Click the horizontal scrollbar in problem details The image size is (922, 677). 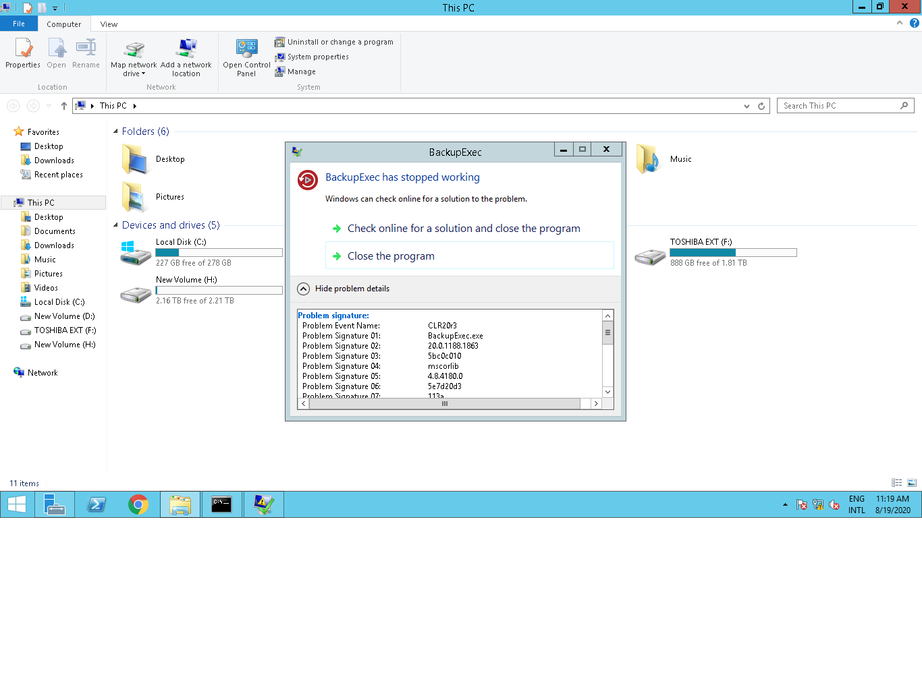click(x=445, y=403)
